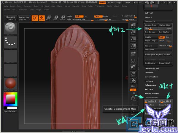Viewport: 178px width, 133px height.
Task: Adjust the Z Intensity slider
Action: click(105, 20)
